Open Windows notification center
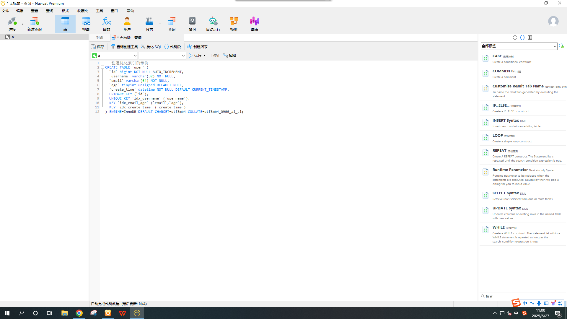567x319 pixels. 558,313
